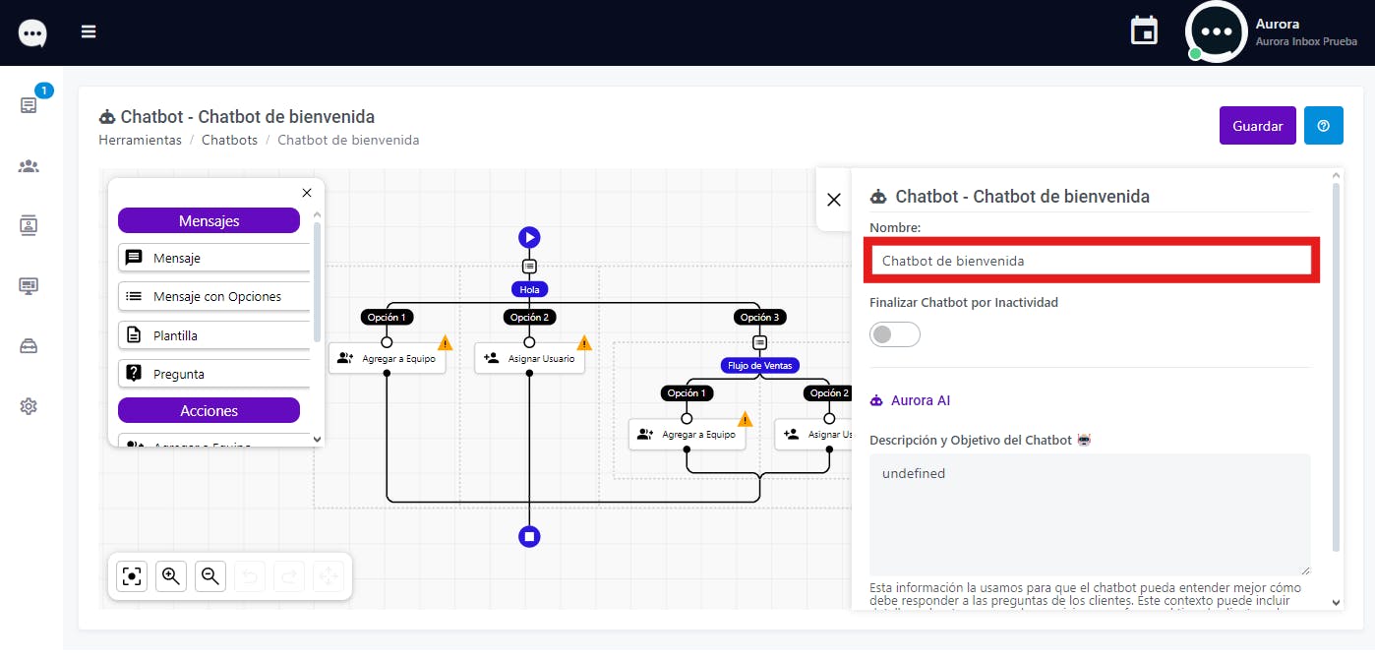Click warning icon on Agregar a Equipo under Hola

445,343
